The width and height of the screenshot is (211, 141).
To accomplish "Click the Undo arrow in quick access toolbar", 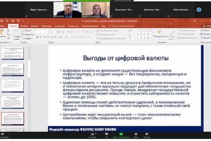I will (7, 21).
